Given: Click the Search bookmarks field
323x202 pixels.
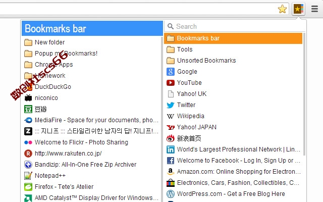Looking at the screenshot, I should pyautogui.click(x=235, y=26).
